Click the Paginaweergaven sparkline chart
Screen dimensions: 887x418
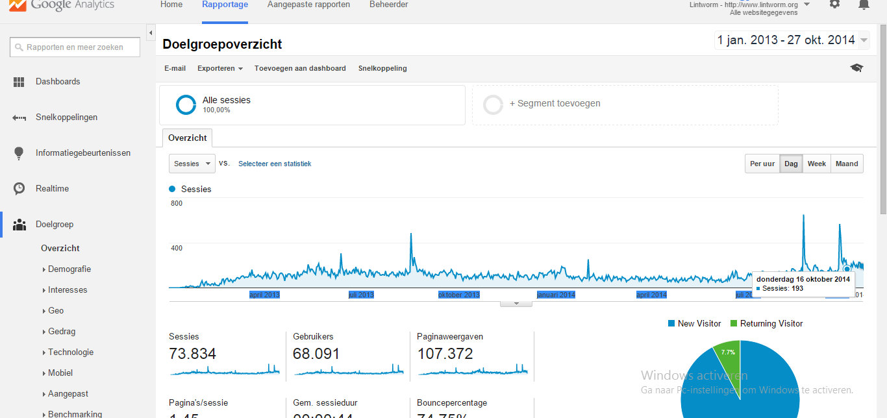pyautogui.click(x=473, y=370)
